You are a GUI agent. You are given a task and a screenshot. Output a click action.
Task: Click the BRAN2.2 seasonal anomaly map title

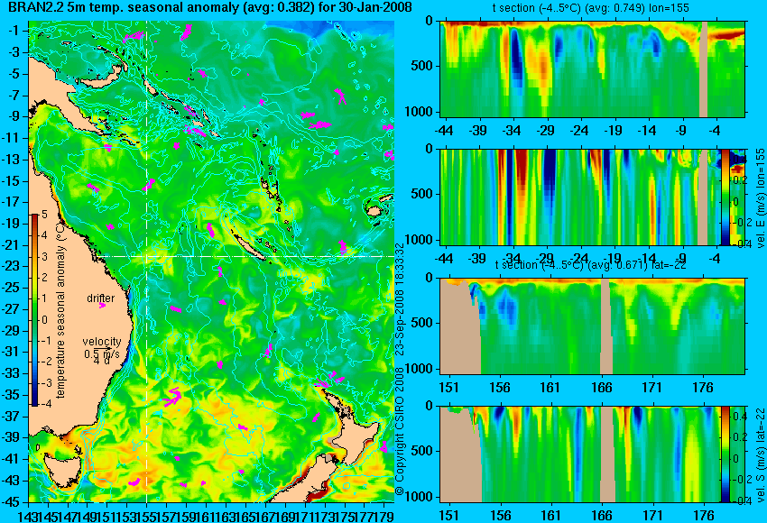pyautogui.click(x=210, y=8)
